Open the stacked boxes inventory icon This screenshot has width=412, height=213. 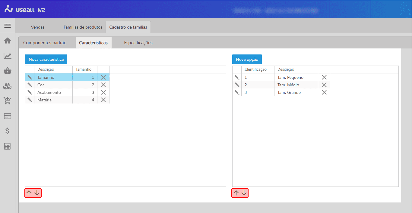(x=8, y=86)
